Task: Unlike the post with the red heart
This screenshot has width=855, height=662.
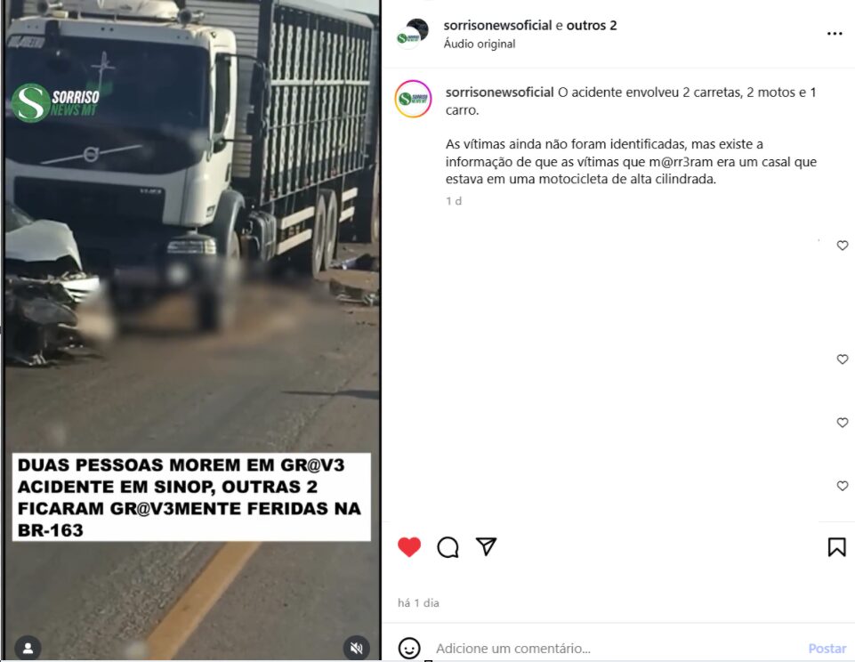Action: point(409,547)
